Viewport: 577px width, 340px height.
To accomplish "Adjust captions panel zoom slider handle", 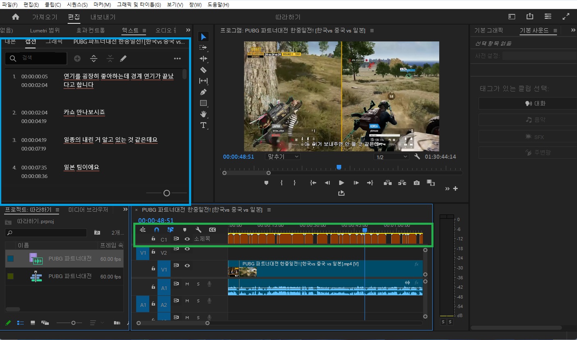I will (166, 193).
